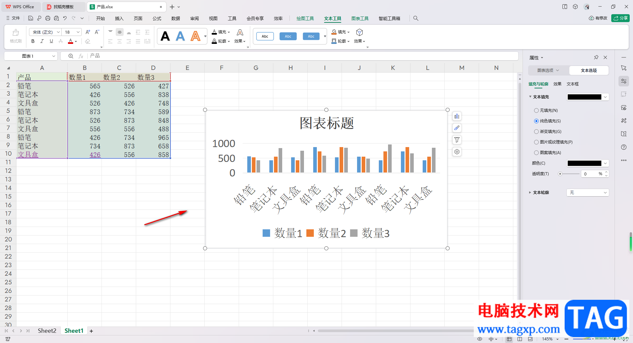Click the Save icon in quick access bar
The height and width of the screenshot is (343, 633).
click(31, 18)
